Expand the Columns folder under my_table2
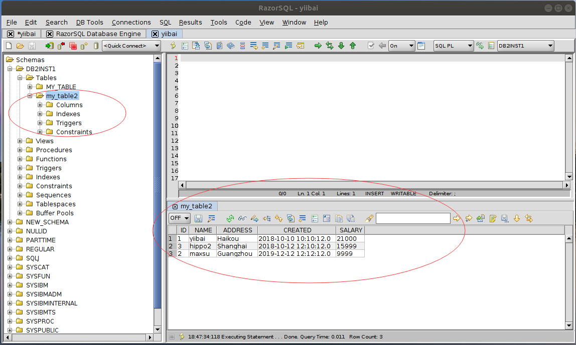The image size is (576, 345). pos(40,105)
